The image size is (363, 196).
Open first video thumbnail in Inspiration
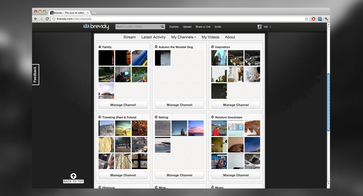(x=219, y=58)
